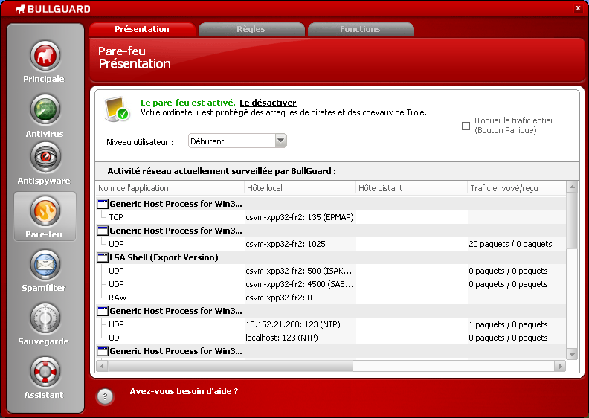Open the Sauvegarde safe dial icon
Viewport: 589px width, 418px height.
coord(45,318)
